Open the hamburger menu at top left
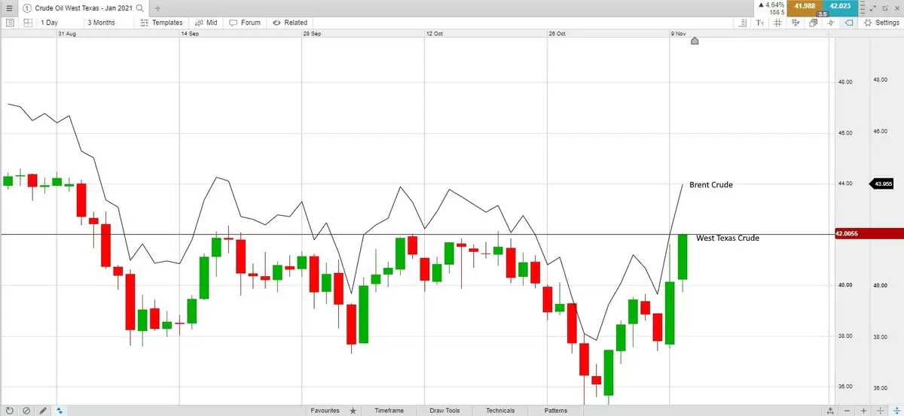Viewport: 904px width, 416px height. [x=8, y=8]
